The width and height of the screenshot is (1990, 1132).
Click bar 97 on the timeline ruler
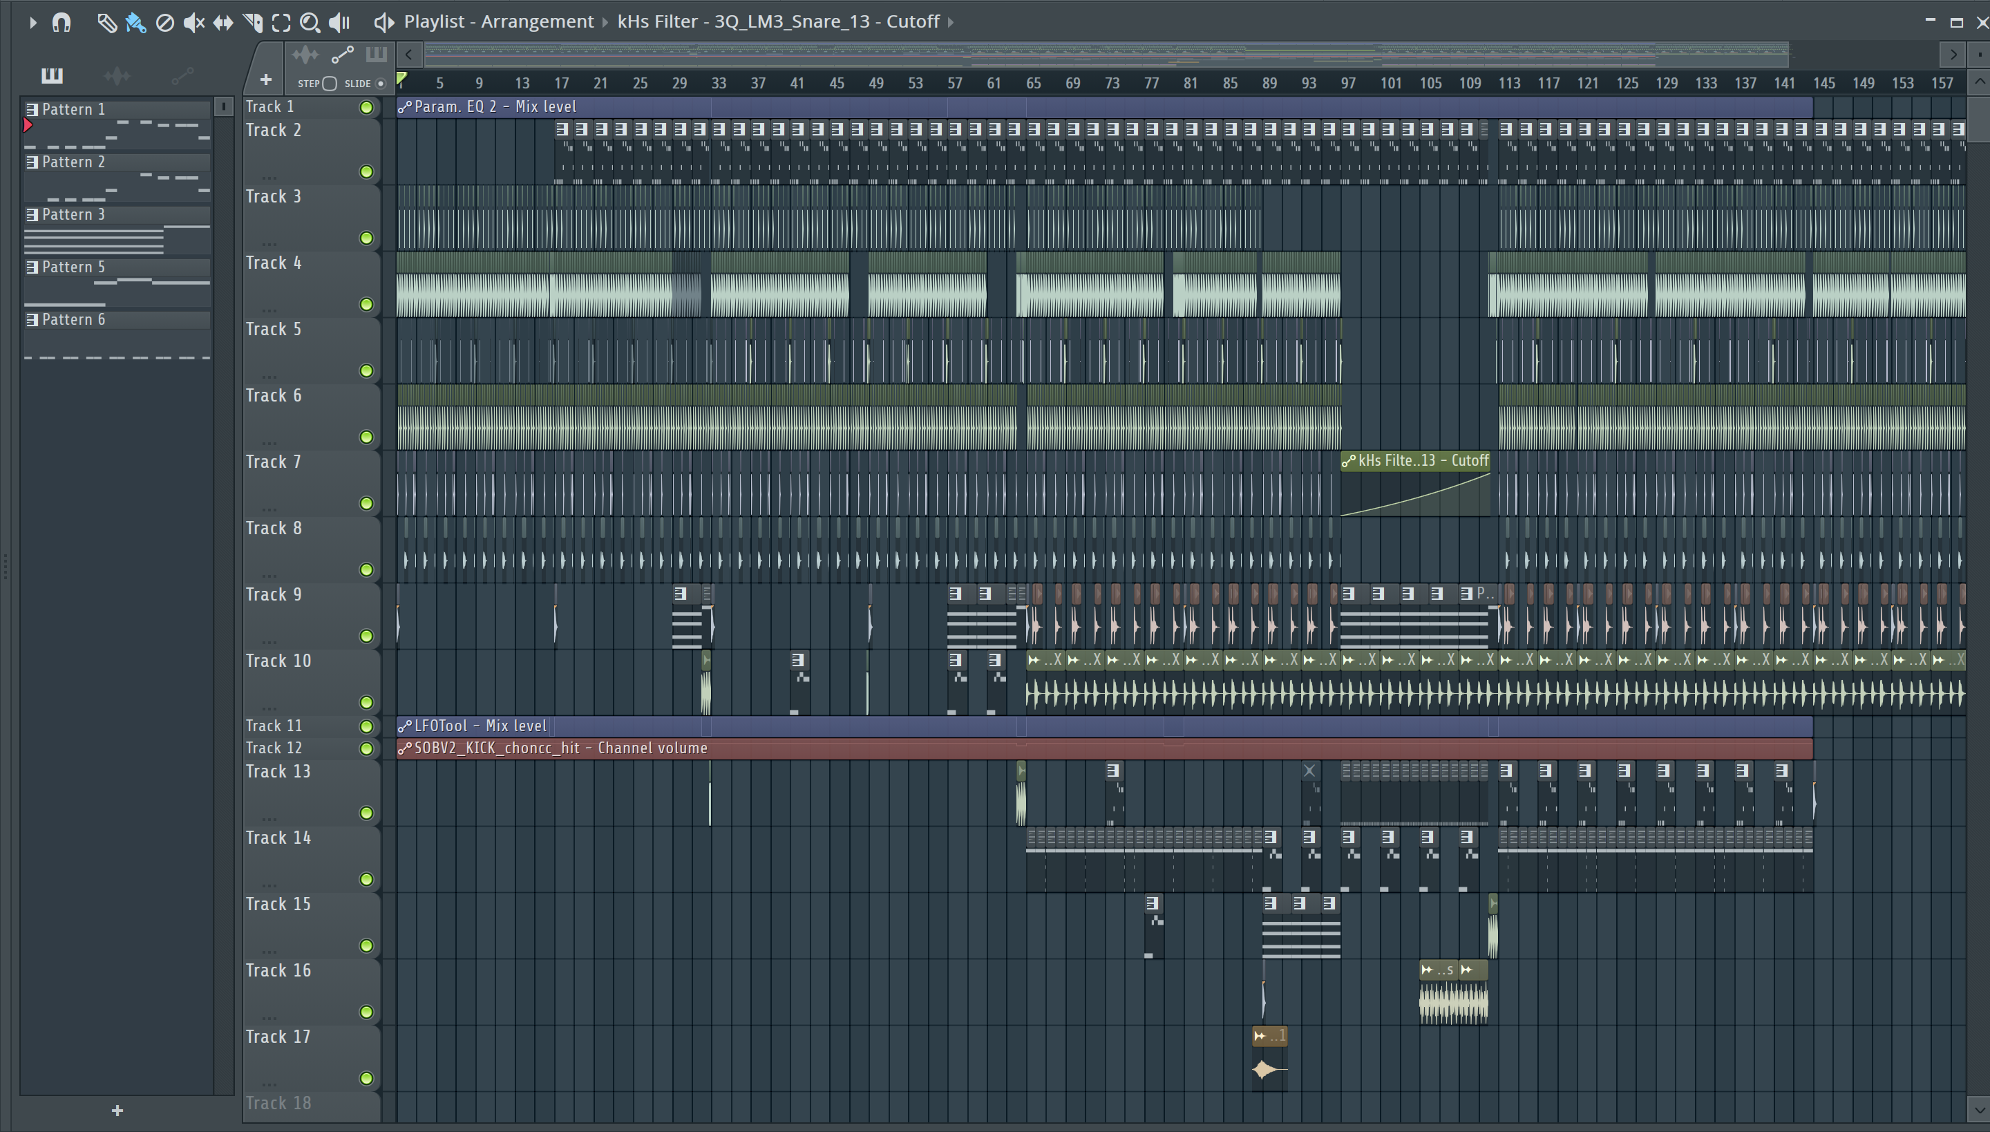click(1348, 83)
